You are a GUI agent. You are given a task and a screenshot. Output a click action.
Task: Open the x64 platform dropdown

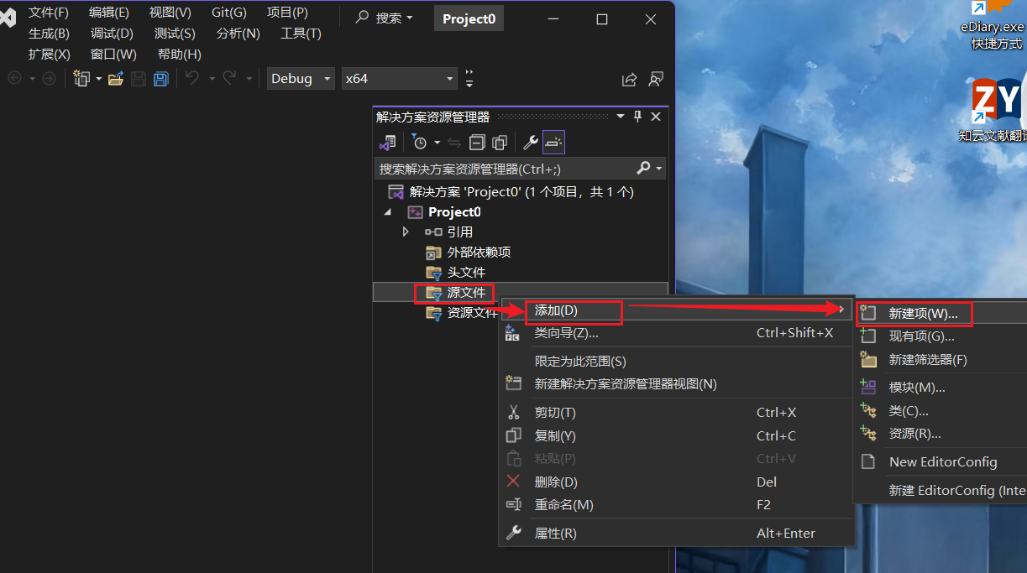pyautogui.click(x=400, y=79)
